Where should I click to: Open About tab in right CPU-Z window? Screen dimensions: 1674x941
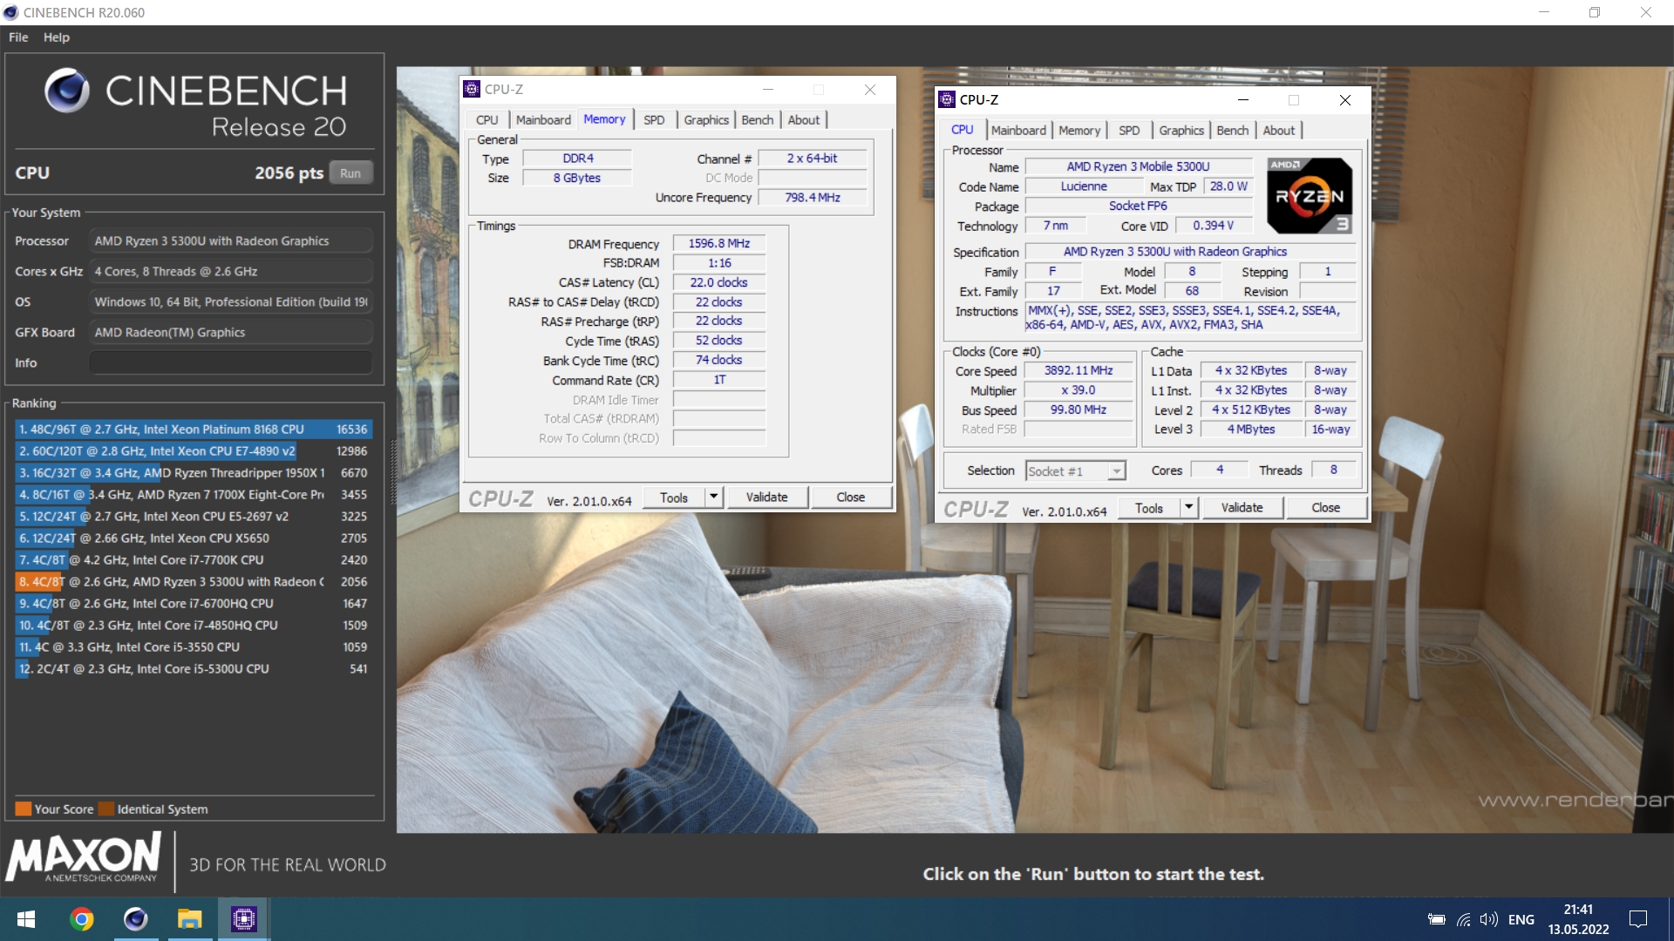[x=1279, y=131]
